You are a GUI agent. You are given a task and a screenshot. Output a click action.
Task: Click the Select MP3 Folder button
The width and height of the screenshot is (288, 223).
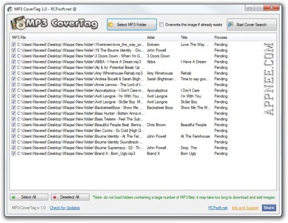click(x=132, y=24)
